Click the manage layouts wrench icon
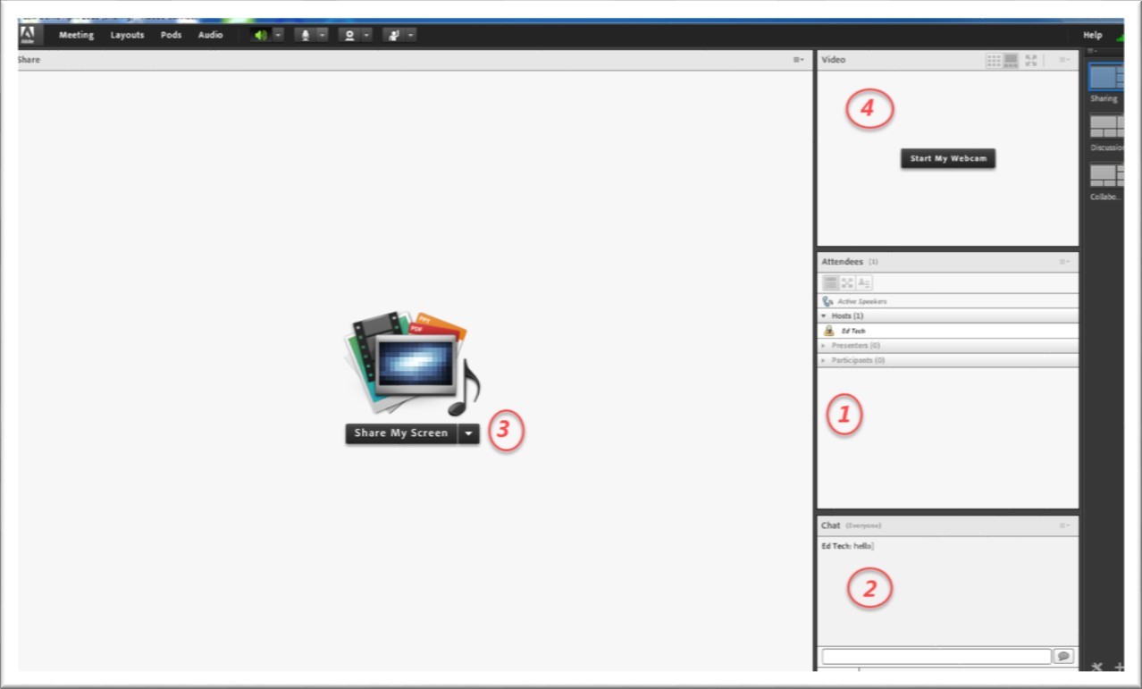 coord(1097,667)
